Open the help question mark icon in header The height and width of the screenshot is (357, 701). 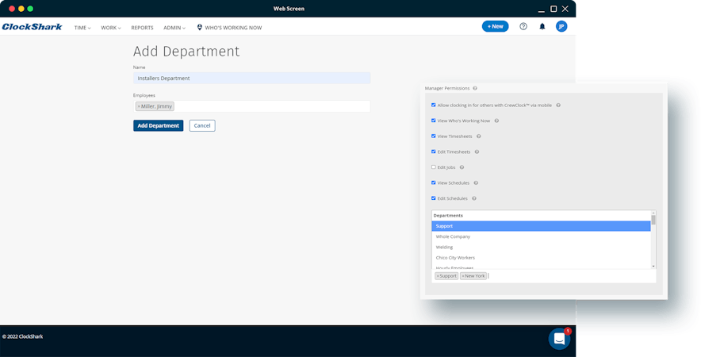523,26
